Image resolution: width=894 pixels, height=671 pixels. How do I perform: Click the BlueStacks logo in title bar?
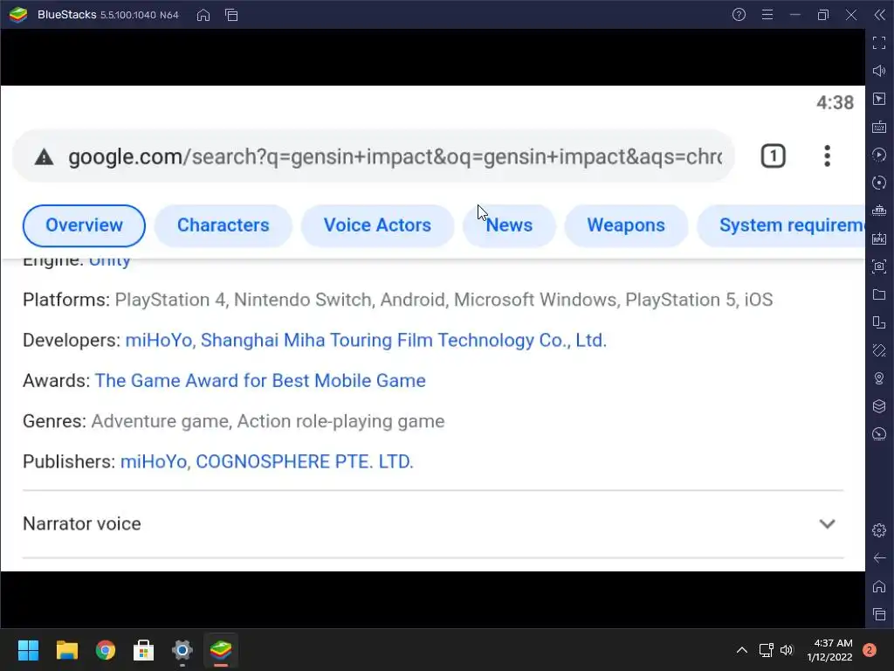click(x=18, y=14)
